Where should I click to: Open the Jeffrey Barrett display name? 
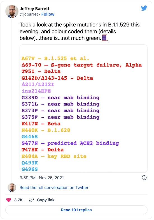click(x=34, y=9)
